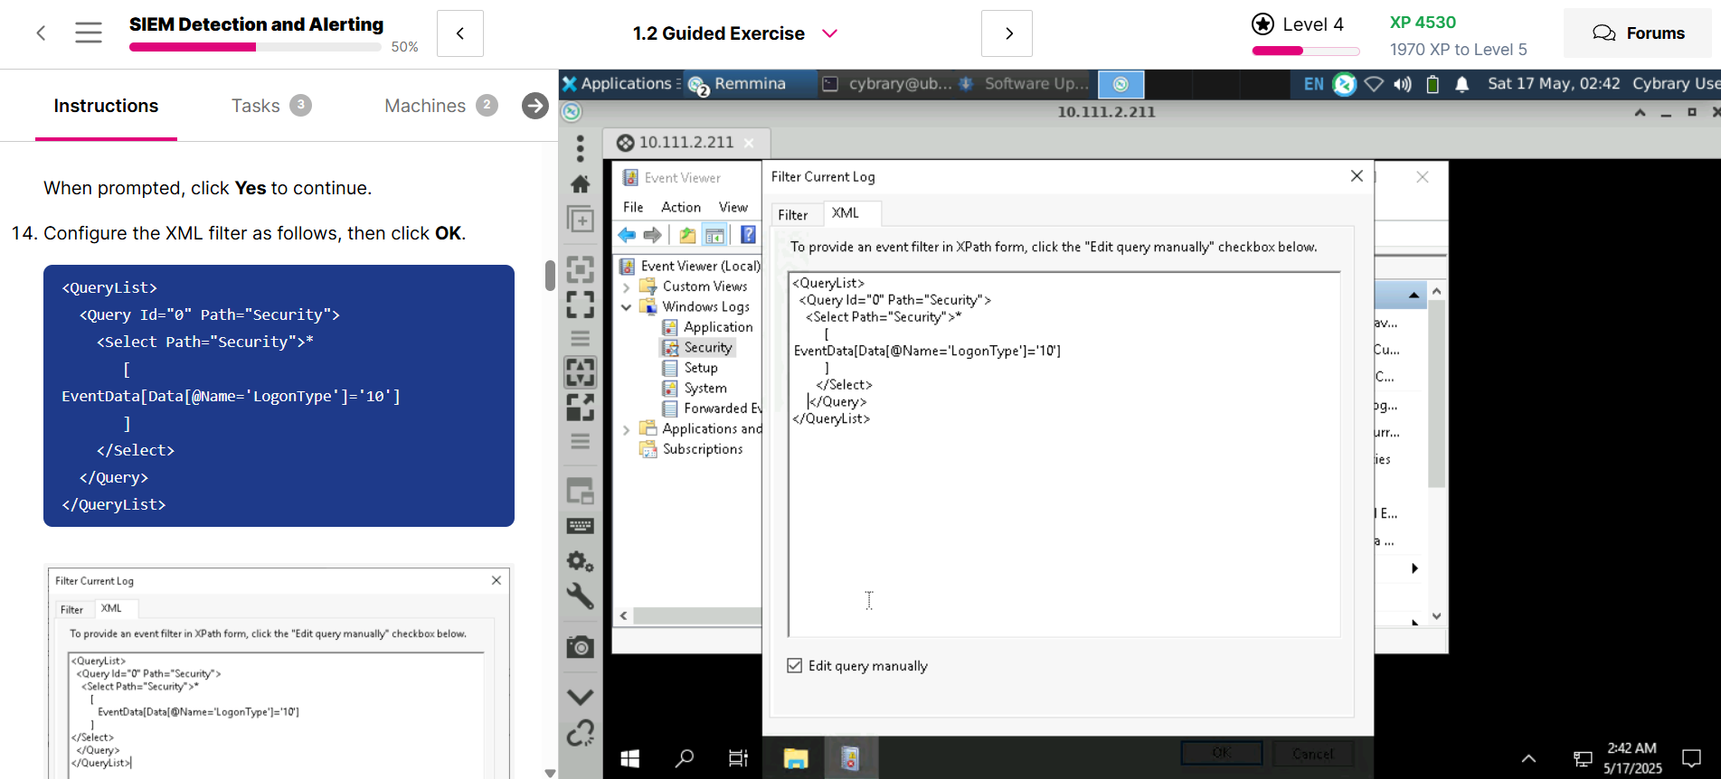The image size is (1721, 779).
Task: Click the Event Viewer forward arrow
Action: pyautogui.click(x=652, y=236)
